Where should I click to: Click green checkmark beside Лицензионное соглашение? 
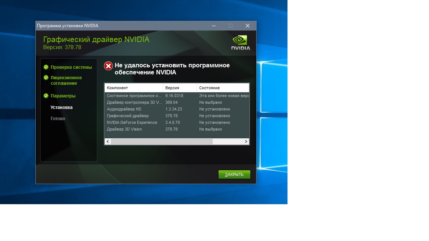(x=46, y=78)
